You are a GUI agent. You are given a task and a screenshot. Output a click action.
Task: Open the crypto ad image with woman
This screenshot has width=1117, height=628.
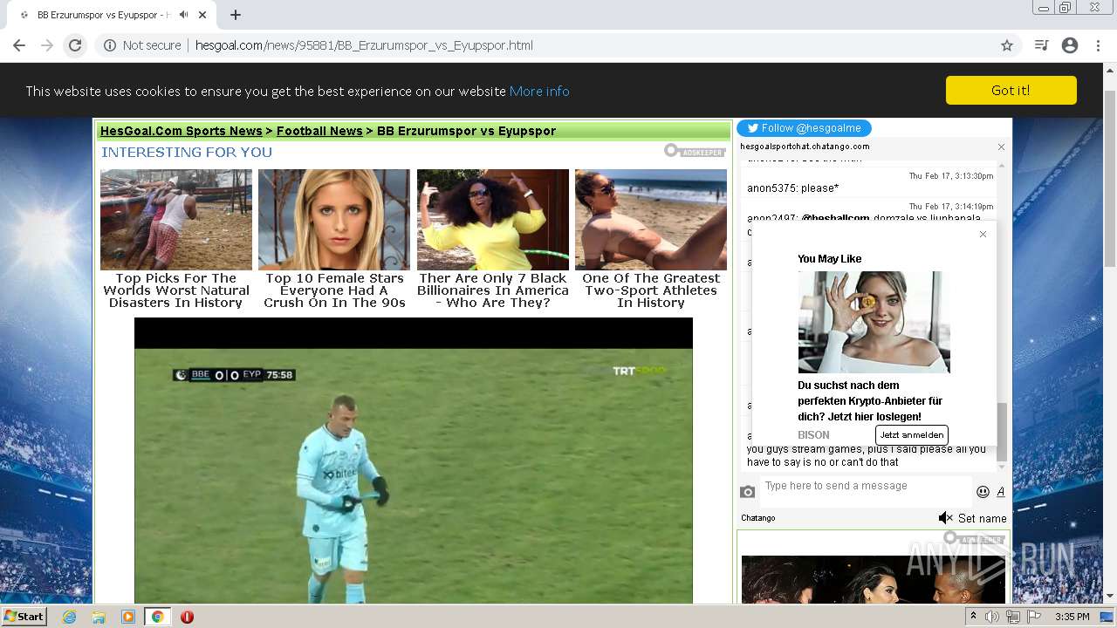coord(874,322)
